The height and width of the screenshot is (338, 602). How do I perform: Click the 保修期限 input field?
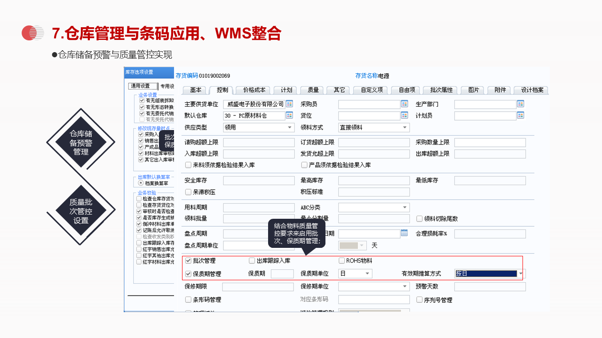click(x=258, y=286)
